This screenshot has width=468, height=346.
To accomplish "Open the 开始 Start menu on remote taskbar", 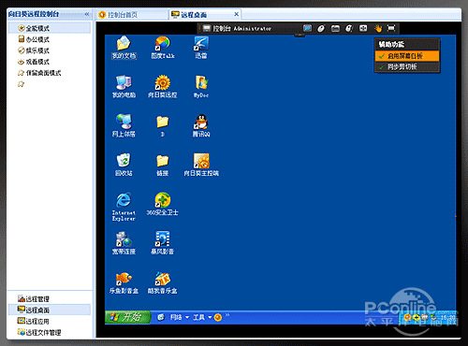I will coord(128,317).
